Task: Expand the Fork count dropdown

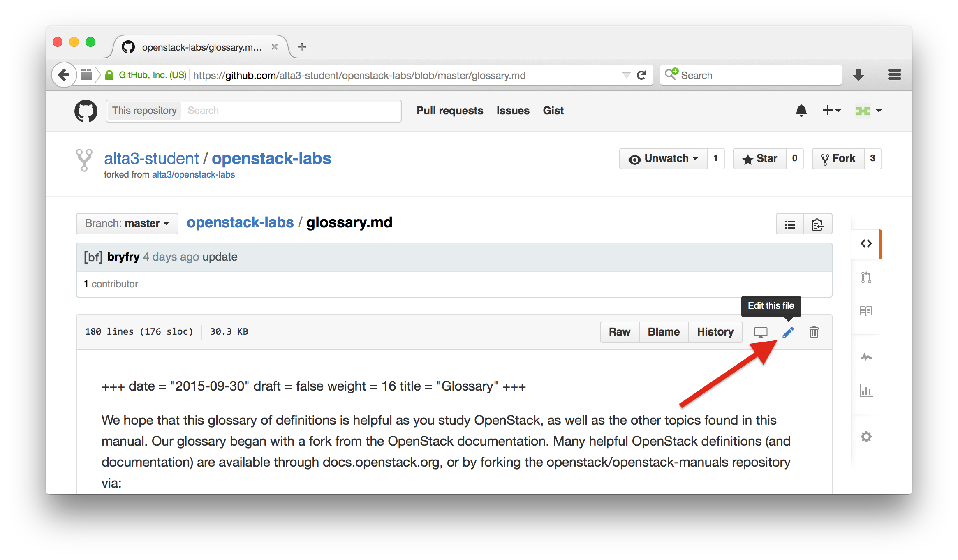Action: pyautogui.click(x=877, y=159)
